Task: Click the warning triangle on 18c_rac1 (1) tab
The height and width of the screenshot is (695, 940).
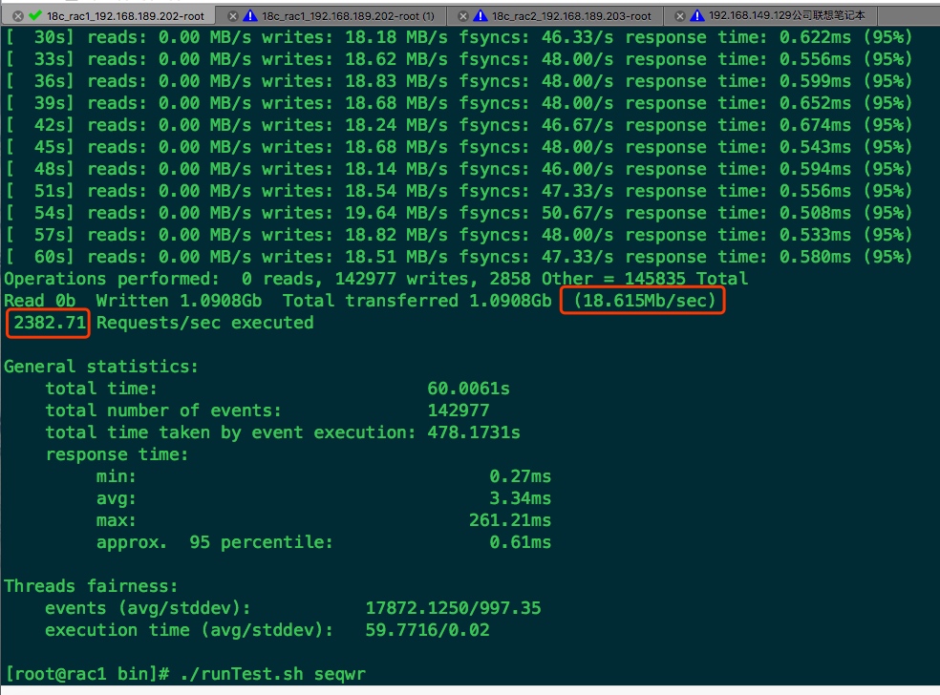Action: tap(247, 14)
